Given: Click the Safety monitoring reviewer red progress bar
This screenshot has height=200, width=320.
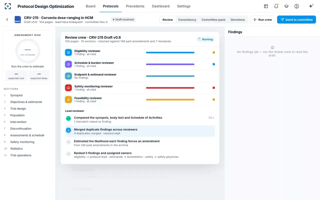Looking at the screenshot, I should pos(170,88).
